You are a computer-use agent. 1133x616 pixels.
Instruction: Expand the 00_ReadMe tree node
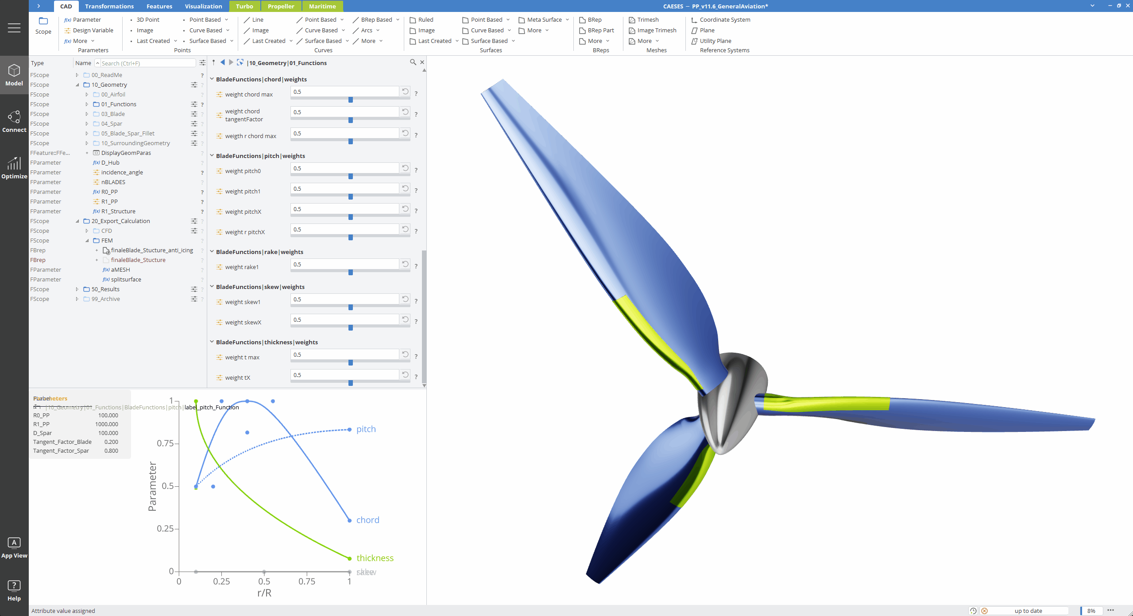pos(77,75)
